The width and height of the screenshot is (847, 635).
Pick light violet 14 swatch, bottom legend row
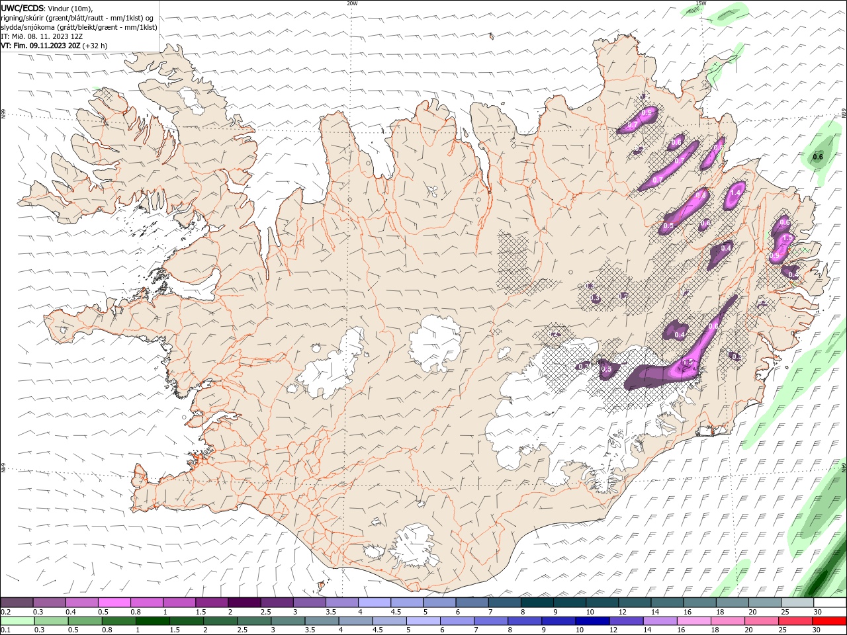(x=659, y=621)
